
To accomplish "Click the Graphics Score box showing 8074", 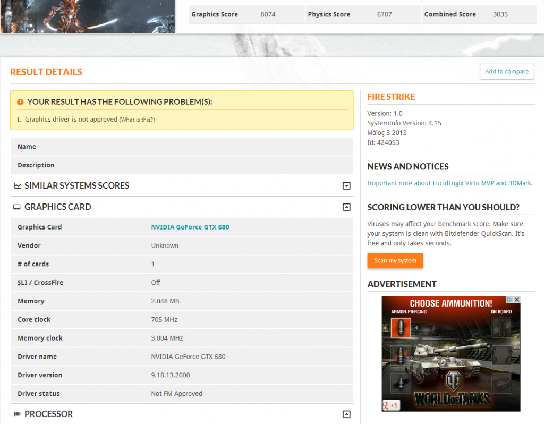I will (x=246, y=14).
